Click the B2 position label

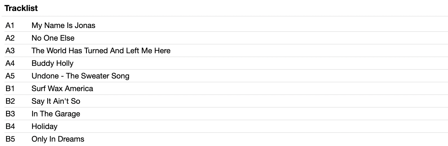point(10,101)
